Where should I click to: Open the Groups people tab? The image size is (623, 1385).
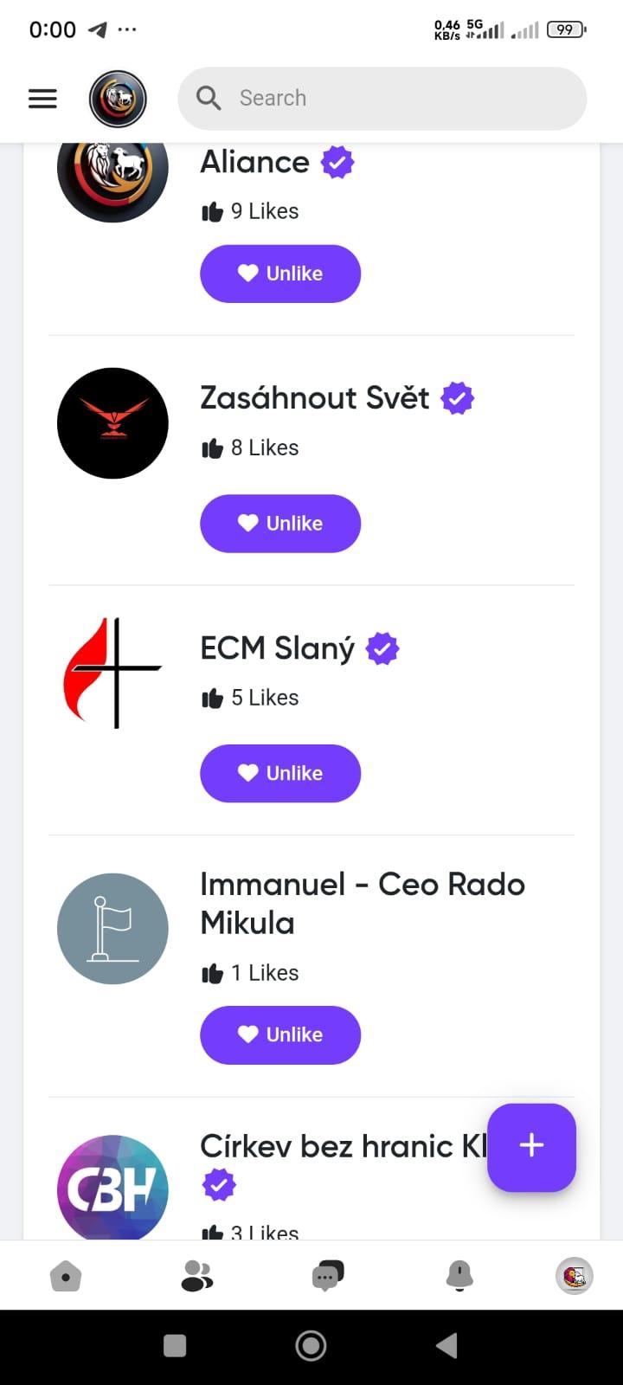pos(196,1276)
